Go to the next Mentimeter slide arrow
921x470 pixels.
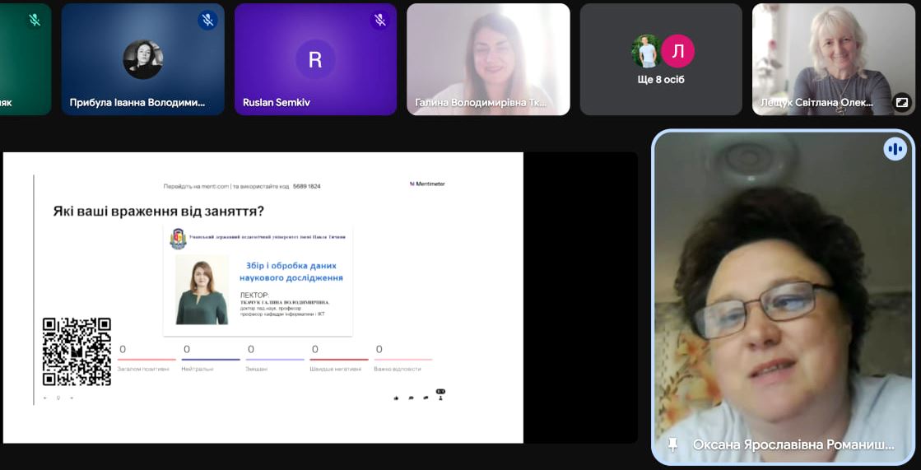[72, 398]
